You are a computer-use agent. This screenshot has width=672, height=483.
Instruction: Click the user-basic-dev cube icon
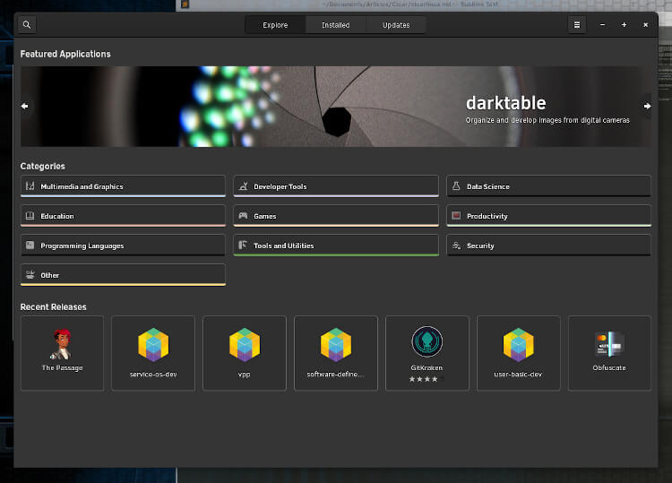(x=519, y=345)
